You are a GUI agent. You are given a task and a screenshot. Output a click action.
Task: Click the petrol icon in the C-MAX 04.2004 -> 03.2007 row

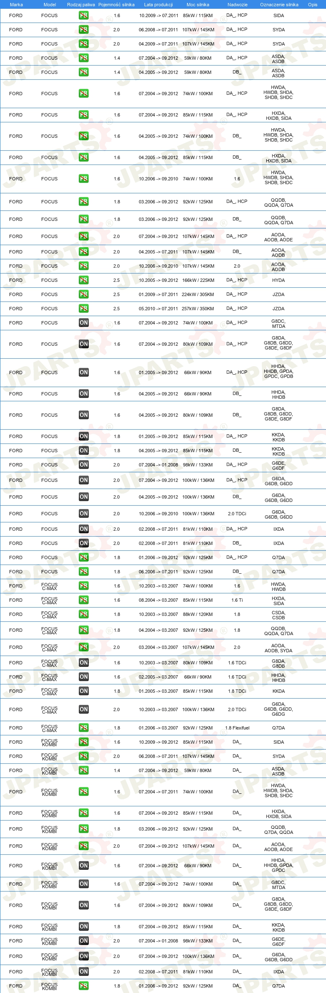click(84, 630)
